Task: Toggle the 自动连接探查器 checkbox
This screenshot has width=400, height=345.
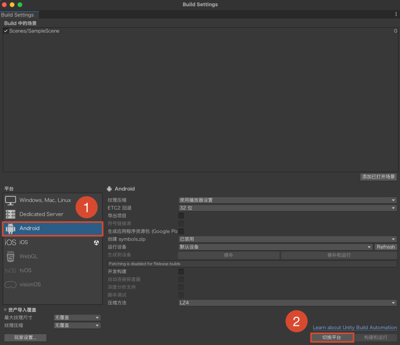Action: click(181, 279)
